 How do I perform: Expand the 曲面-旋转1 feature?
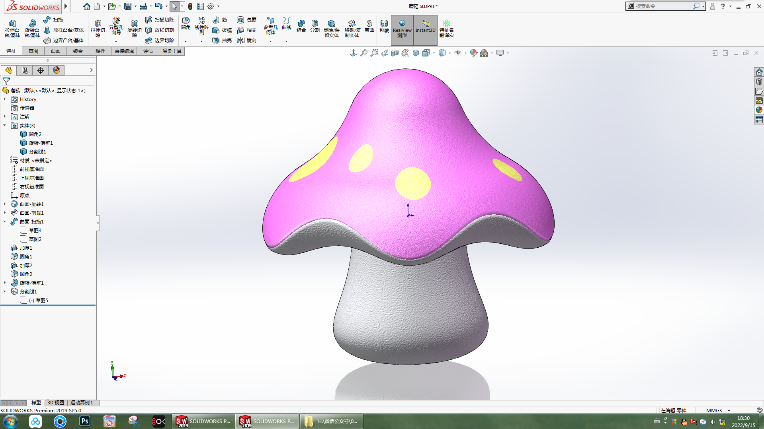[5, 204]
